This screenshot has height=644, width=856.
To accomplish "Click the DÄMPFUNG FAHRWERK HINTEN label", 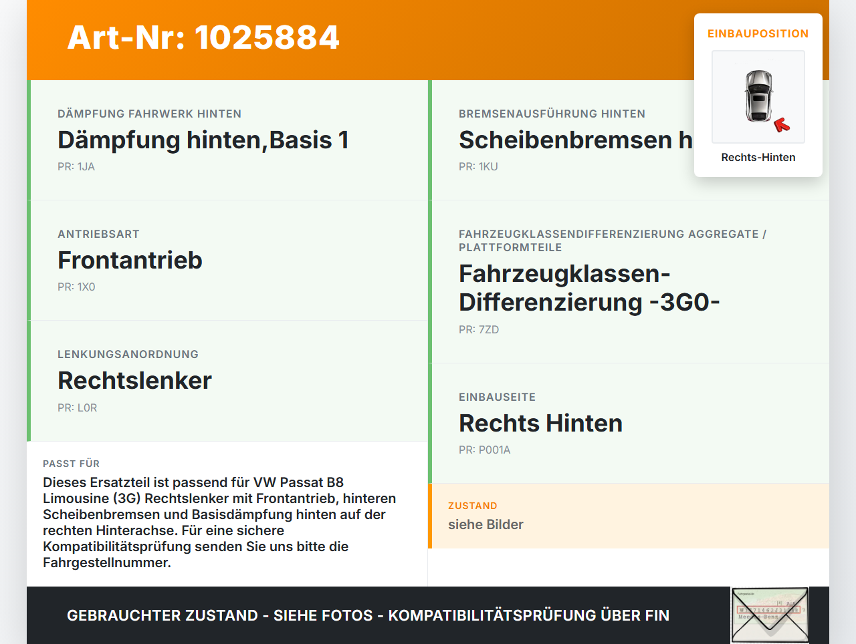I will click(x=149, y=114).
